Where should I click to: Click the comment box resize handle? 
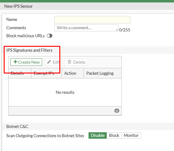pyautogui.click(x=117, y=30)
